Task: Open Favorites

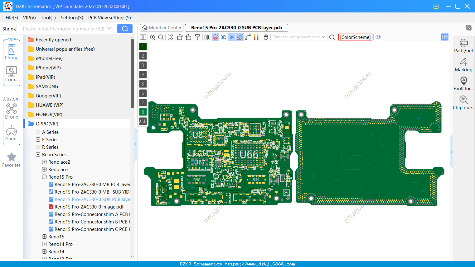Action: coord(12,160)
